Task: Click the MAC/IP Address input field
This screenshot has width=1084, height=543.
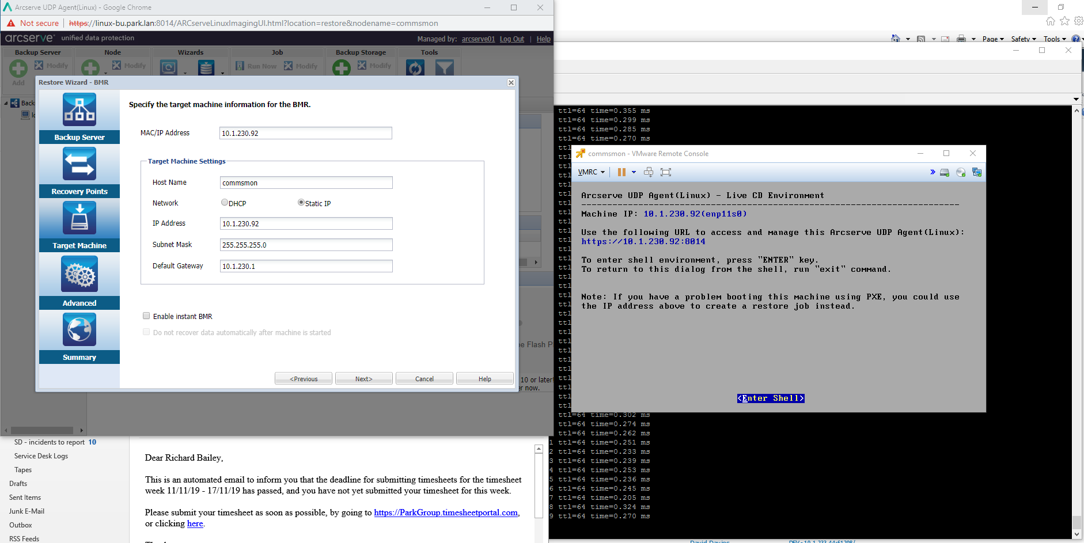Action: point(306,133)
